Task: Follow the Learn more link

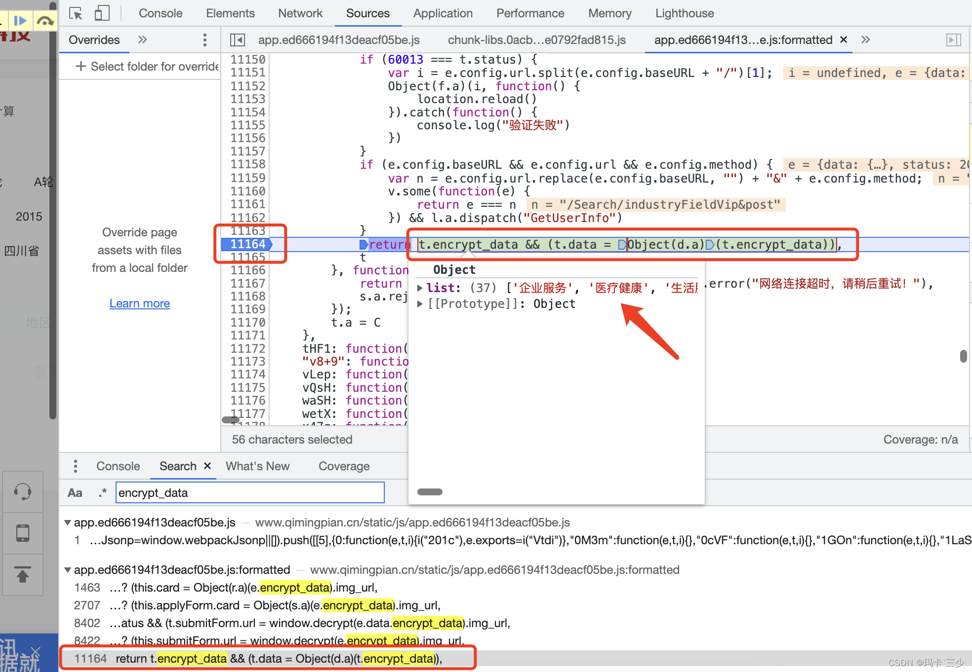Action: 140,303
